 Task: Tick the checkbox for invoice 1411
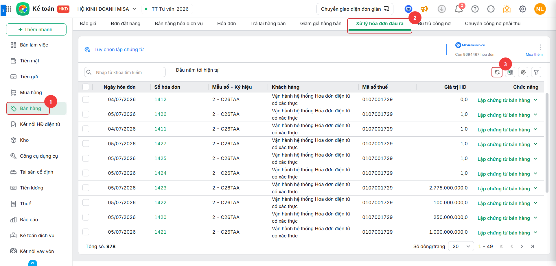[86, 129]
